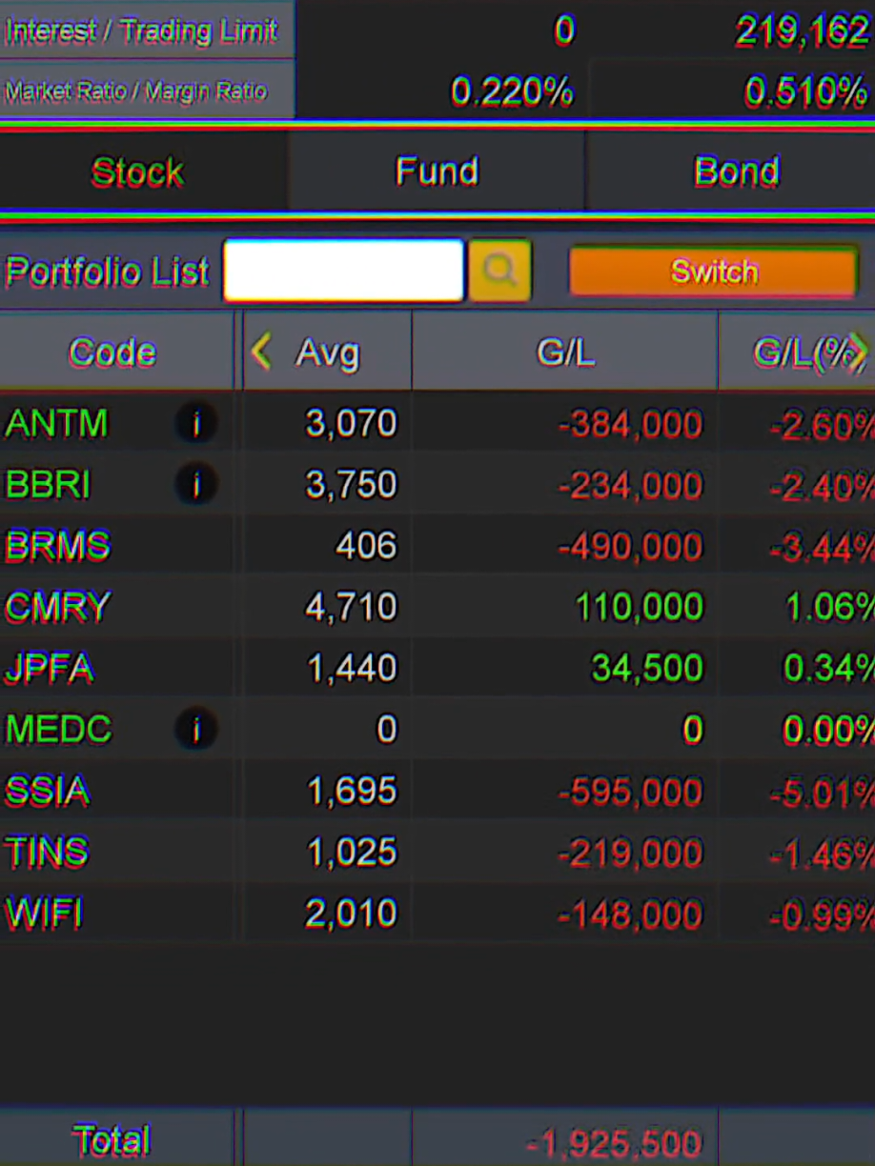Viewport: 875px width, 1166px height.
Task: Click the 0.220% market ratio value
Action: (x=512, y=92)
